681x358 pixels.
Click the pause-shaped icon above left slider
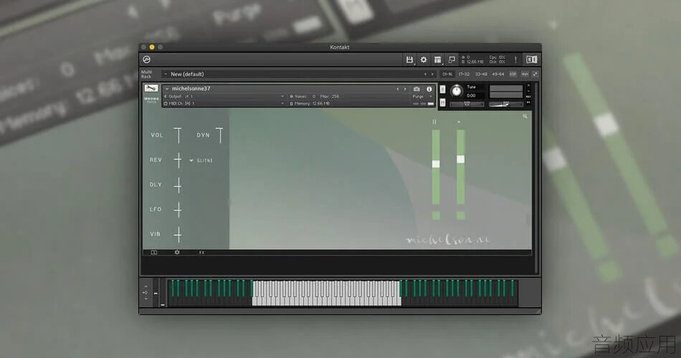[434, 122]
